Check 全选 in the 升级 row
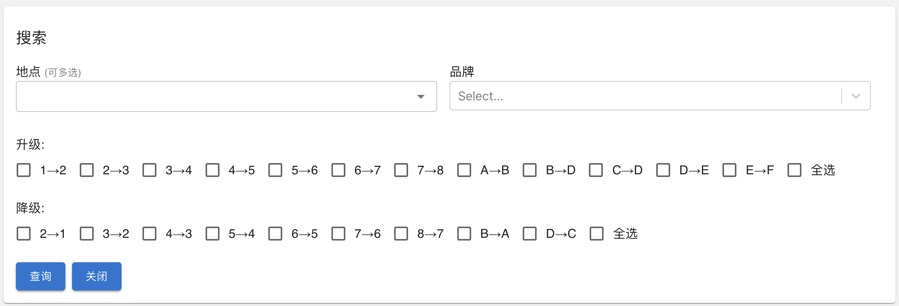 click(794, 170)
